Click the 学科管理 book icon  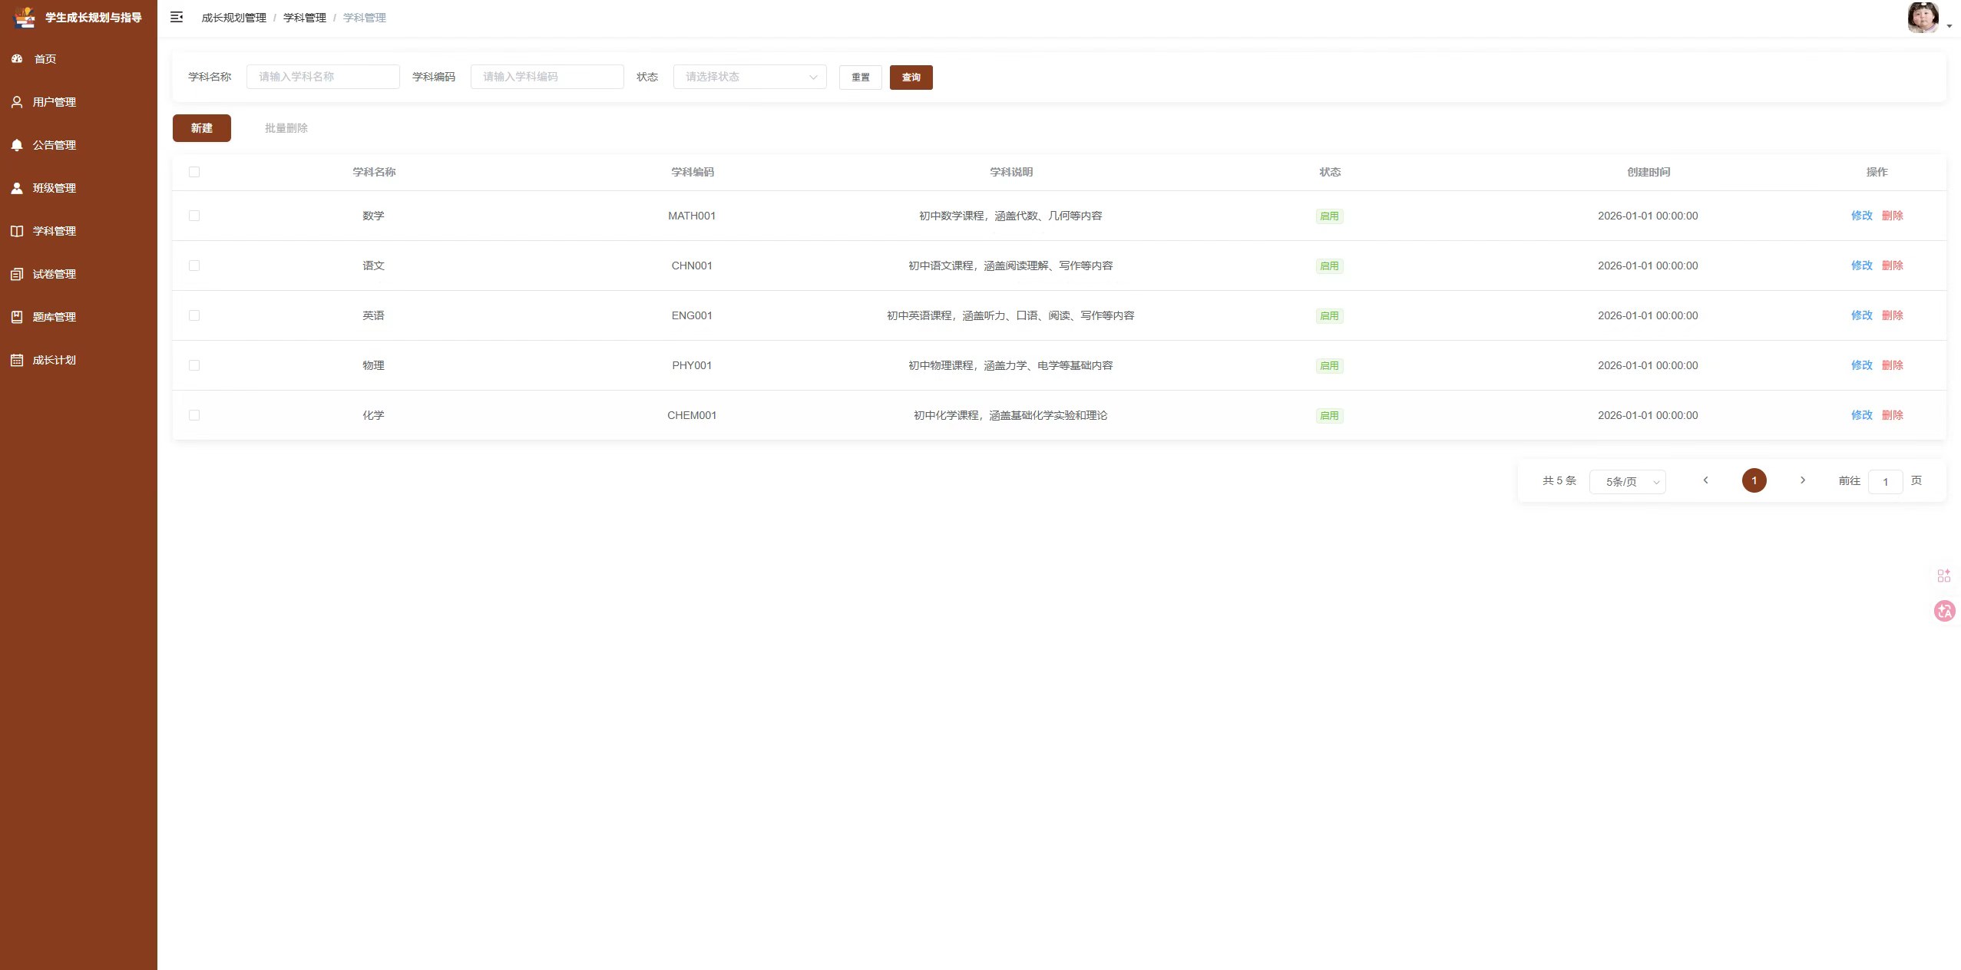[x=17, y=230]
